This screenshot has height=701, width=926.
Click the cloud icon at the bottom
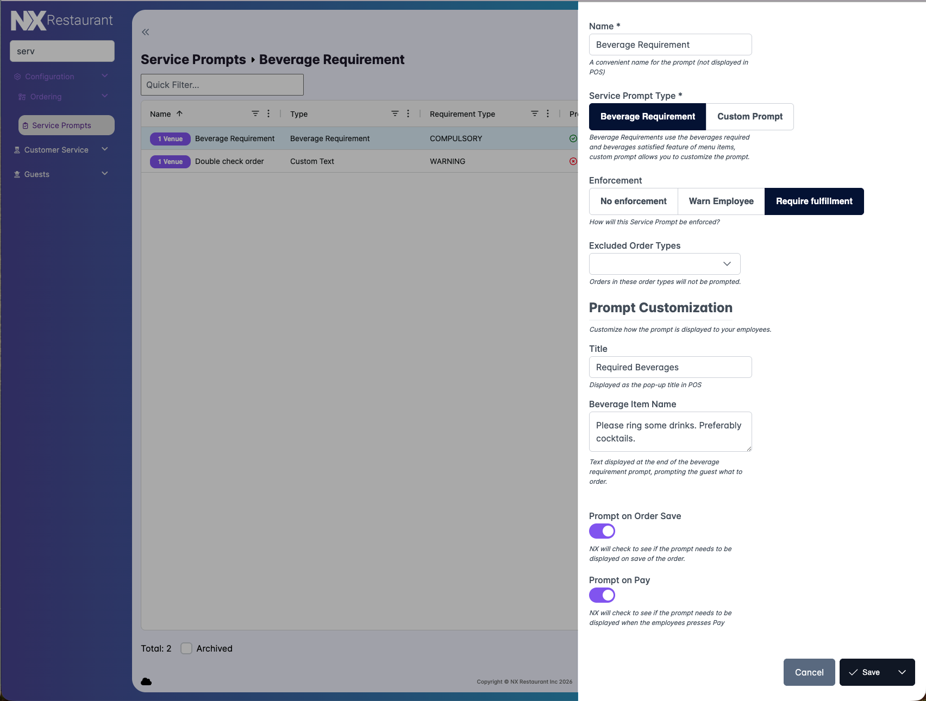(x=146, y=681)
